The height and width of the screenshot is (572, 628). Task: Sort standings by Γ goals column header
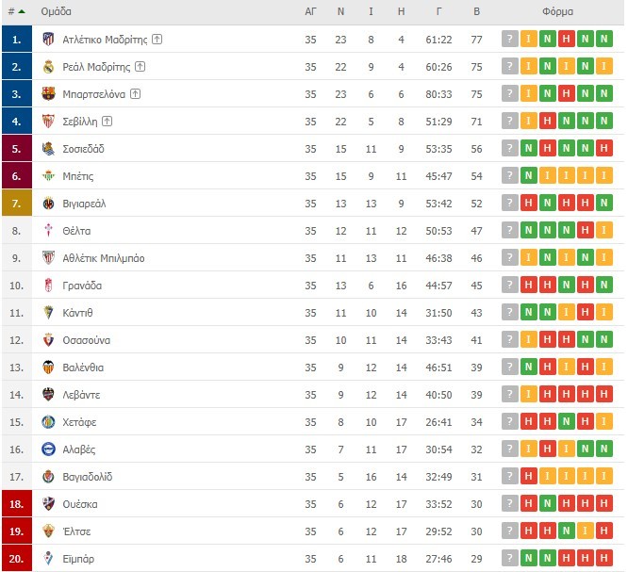(x=439, y=12)
